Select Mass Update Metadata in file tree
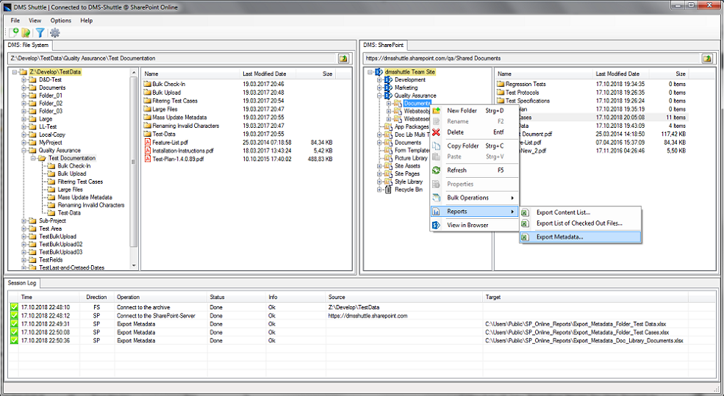Viewport: 724px width, 396px height. point(85,197)
